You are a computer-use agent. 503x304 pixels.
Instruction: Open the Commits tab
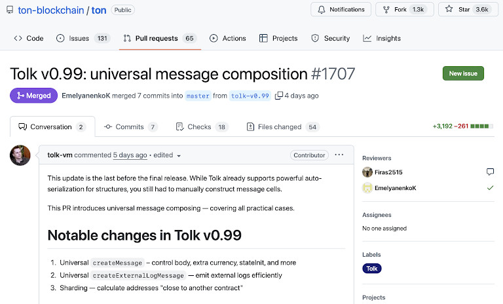tap(131, 127)
